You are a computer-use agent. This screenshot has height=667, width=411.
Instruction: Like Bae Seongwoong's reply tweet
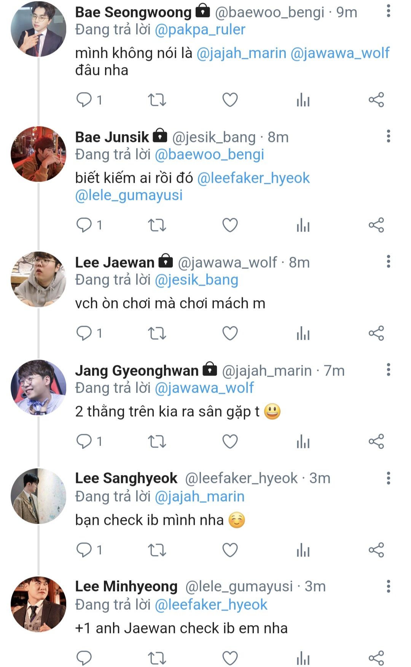230,100
